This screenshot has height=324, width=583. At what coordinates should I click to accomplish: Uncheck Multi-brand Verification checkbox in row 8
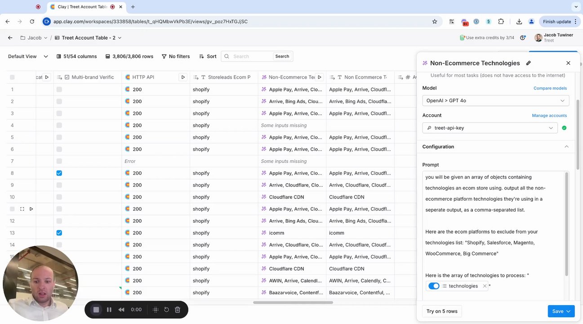coord(59,173)
